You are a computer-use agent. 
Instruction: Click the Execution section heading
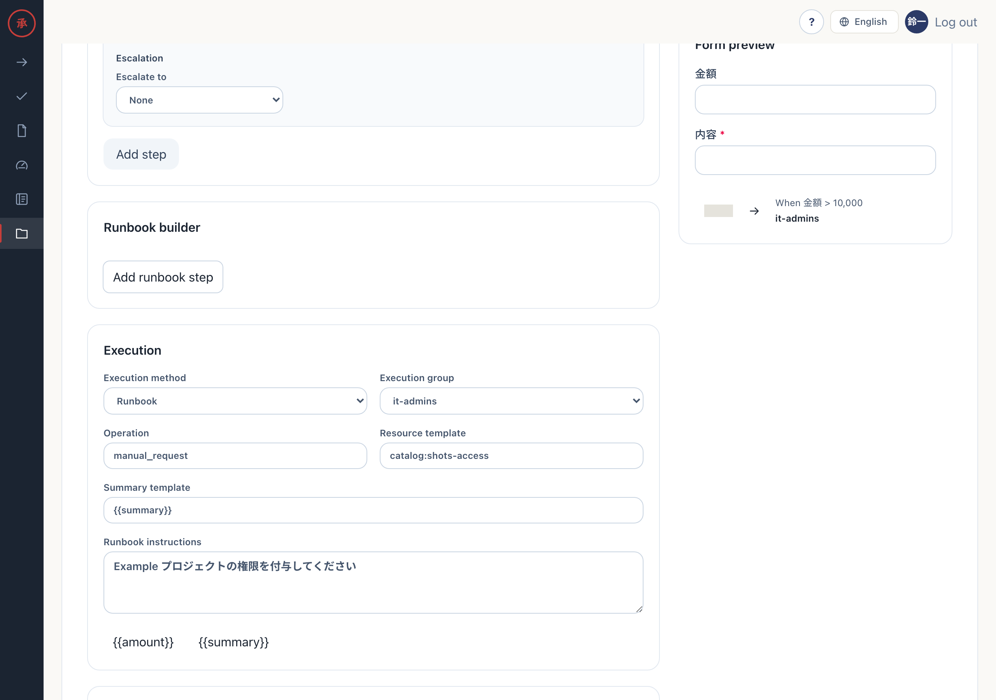132,350
